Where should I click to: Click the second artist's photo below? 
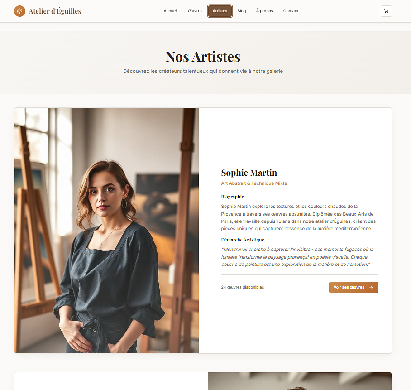point(300,381)
